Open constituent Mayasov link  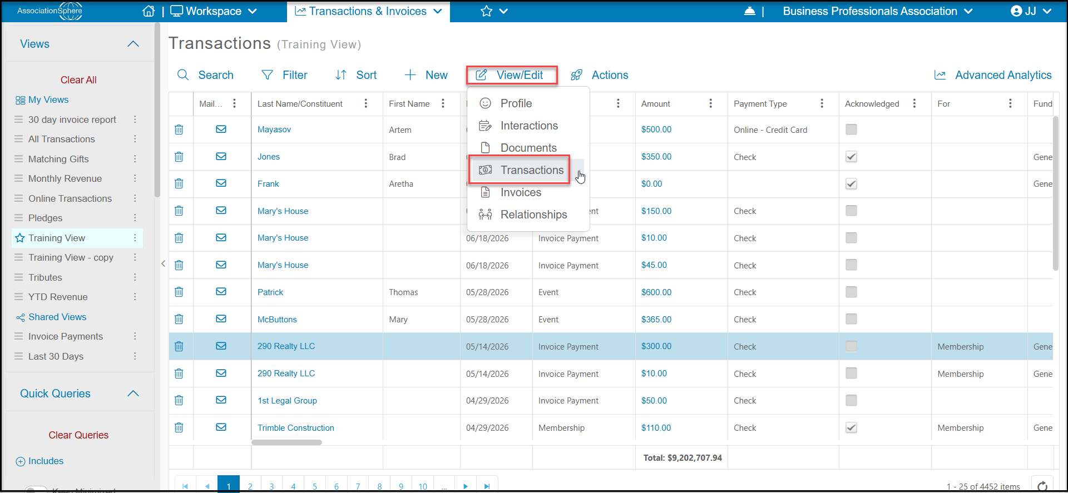click(x=274, y=130)
